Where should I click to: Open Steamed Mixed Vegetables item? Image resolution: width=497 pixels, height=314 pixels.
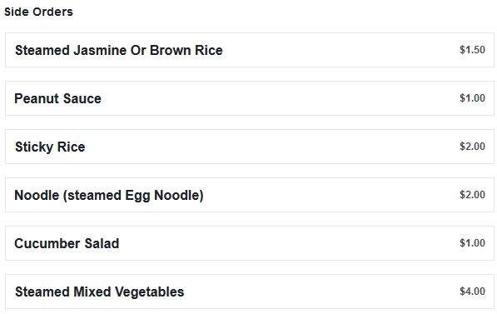coord(250,292)
